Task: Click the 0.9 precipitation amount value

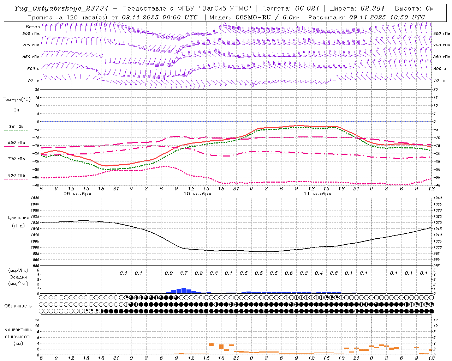Action: click(x=169, y=273)
